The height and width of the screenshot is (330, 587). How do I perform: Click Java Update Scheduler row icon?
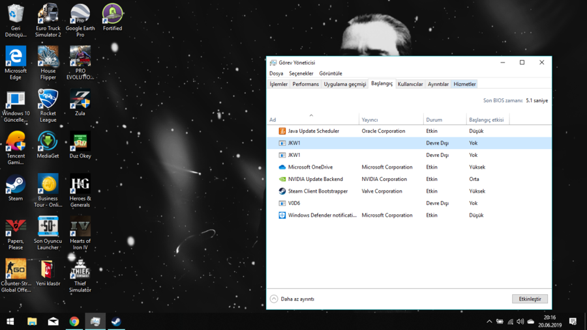coord(282,131)
